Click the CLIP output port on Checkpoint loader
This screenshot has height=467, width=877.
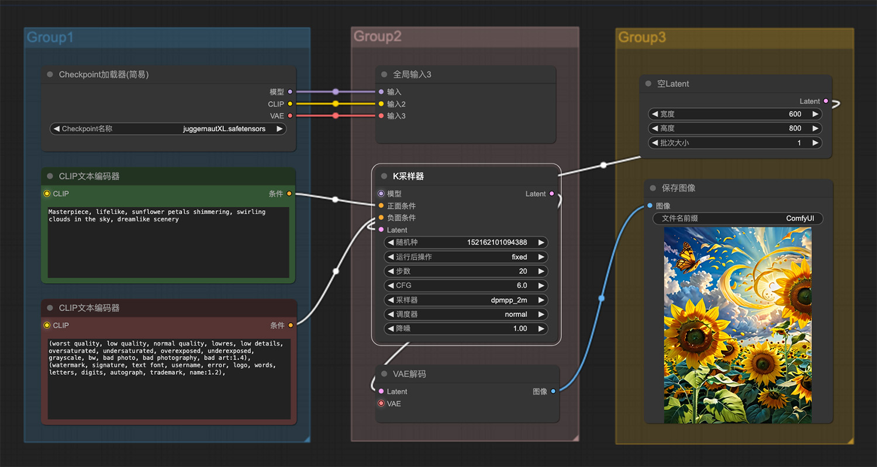[290, 104]
